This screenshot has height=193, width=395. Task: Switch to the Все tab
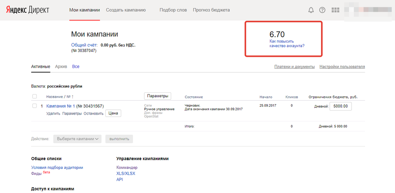(75, 67)
